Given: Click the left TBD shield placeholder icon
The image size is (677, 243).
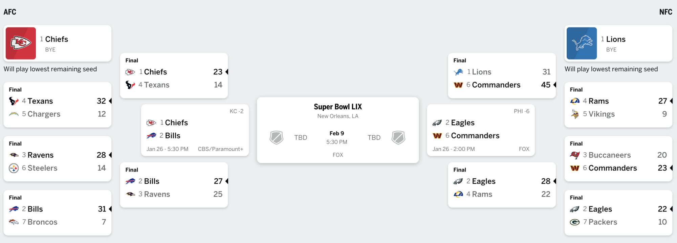Looking at the screenshot, I should tap(276, 138).
